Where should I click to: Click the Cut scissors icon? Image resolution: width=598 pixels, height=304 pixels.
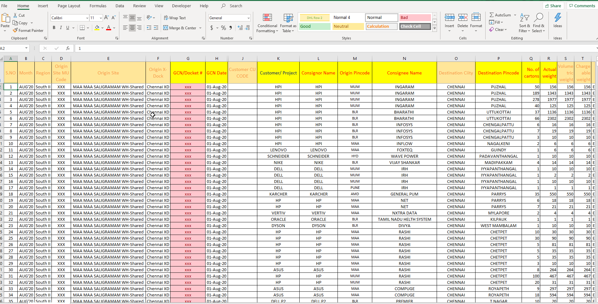tap(15, 15)
